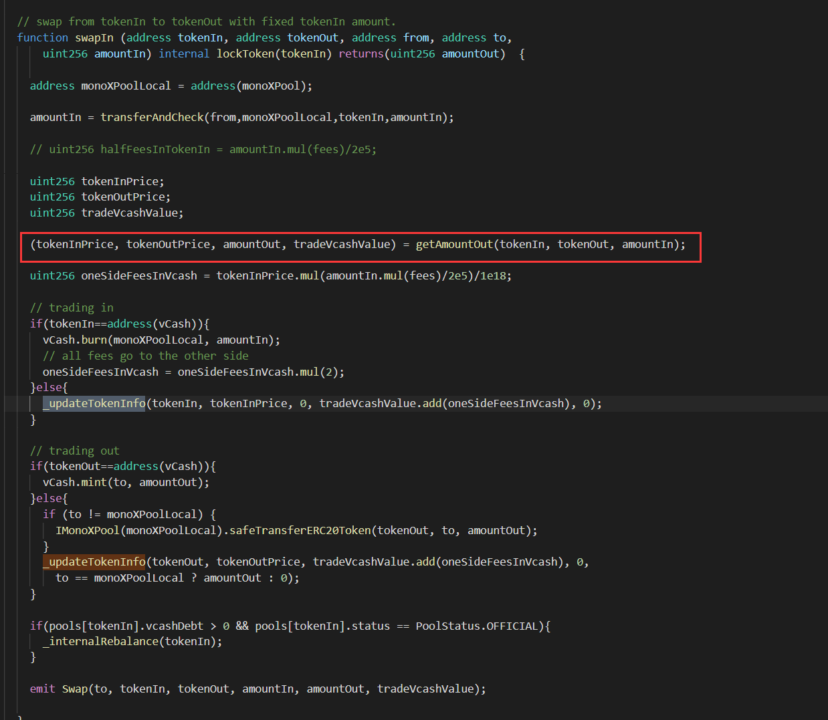Click the 'uint256 tokenInPrice;' declaration

(x=97, y=181)
